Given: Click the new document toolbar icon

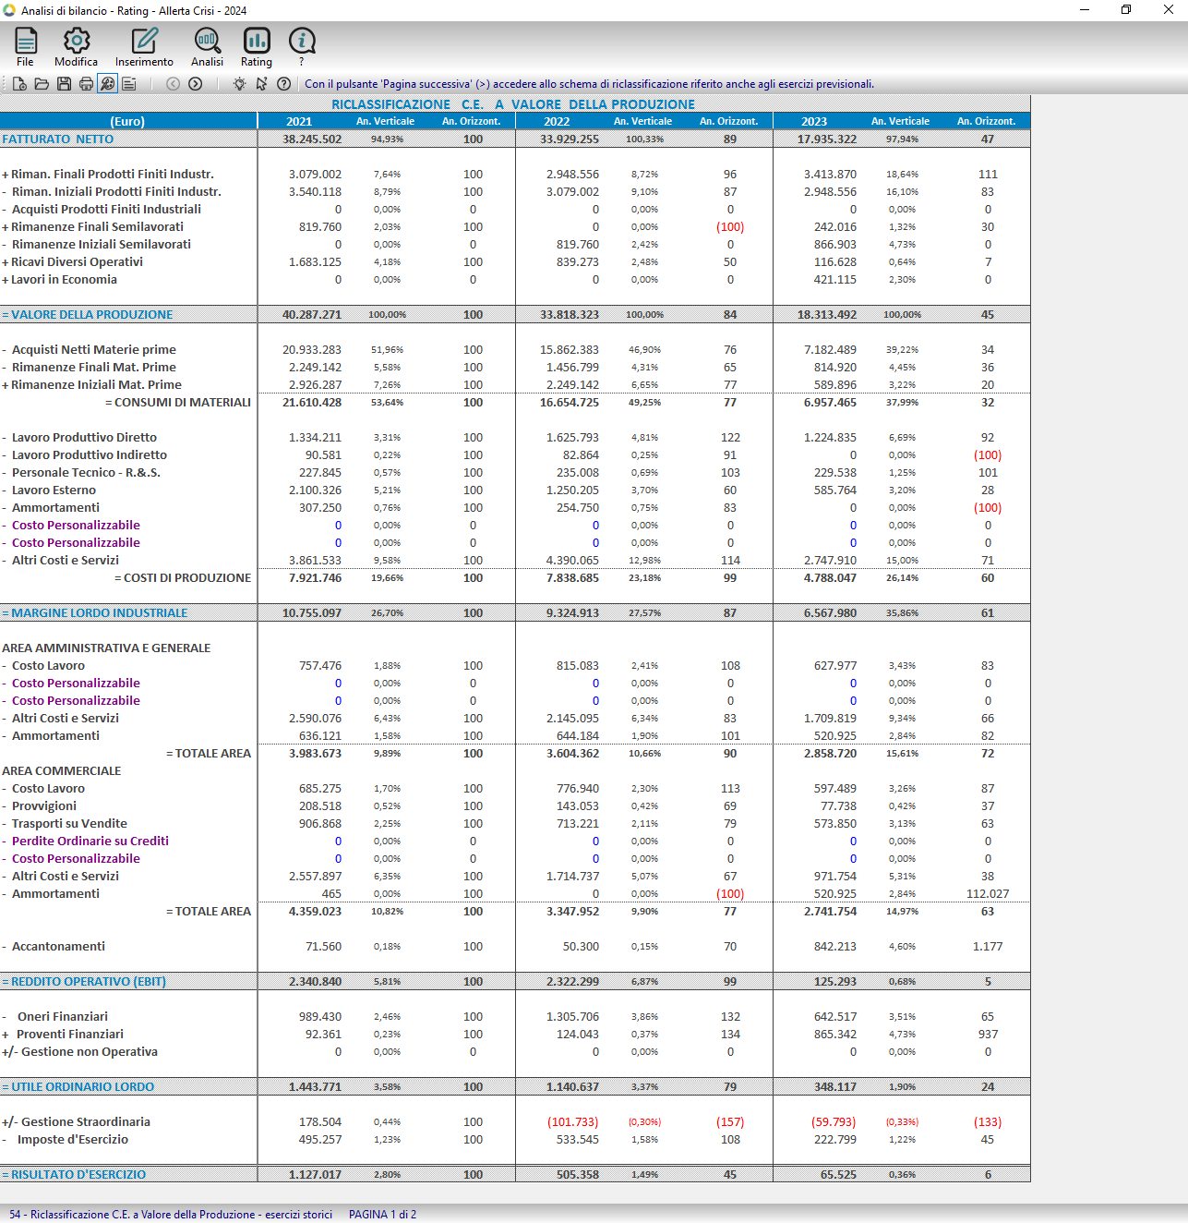Looking at the screenshot, I should point(19,84).
